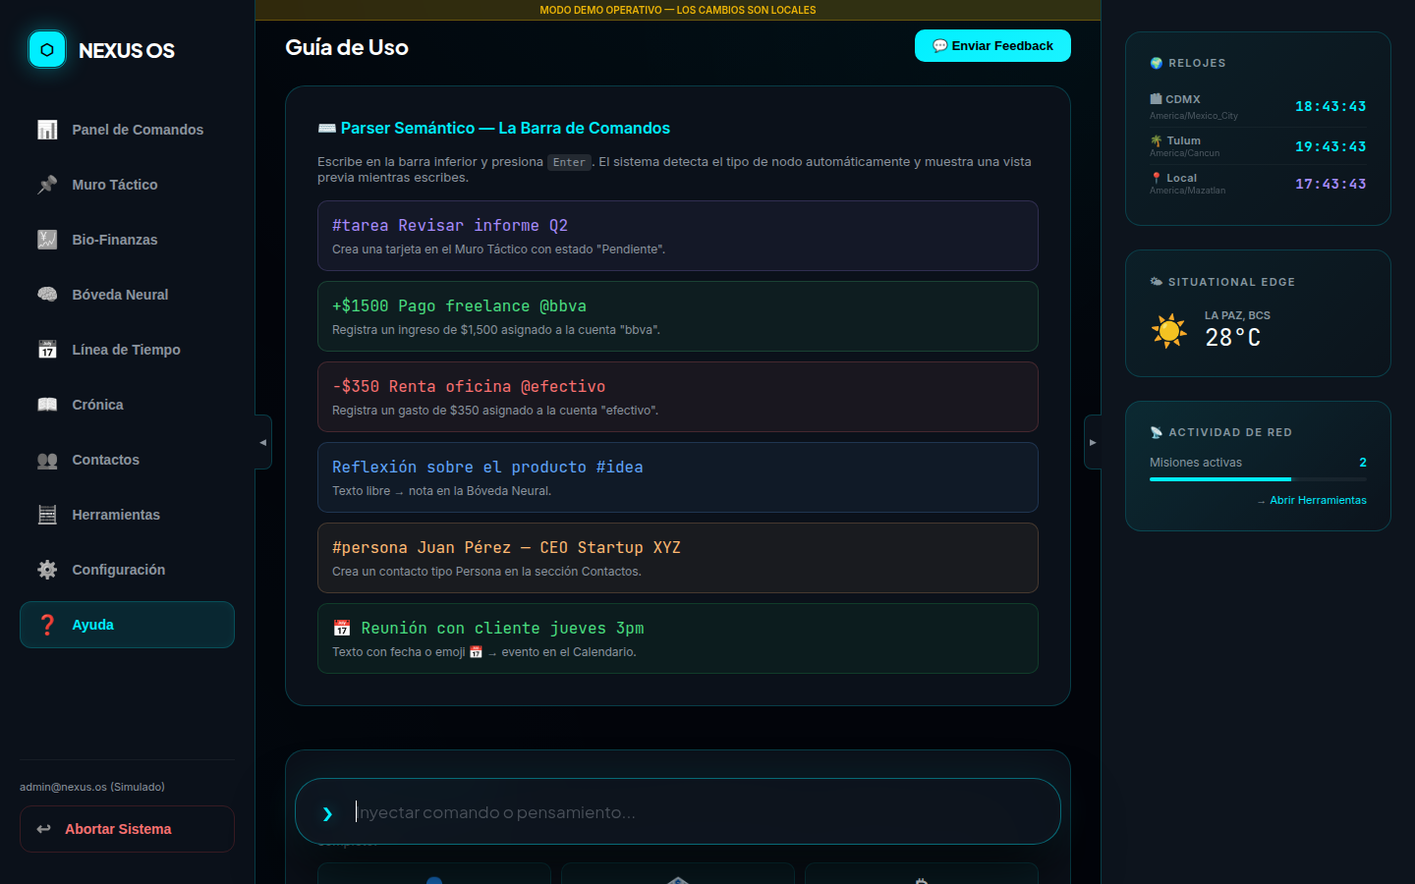
Task: Click the #tarea Revisar informe Q2 example
Action: pos(677,236)
